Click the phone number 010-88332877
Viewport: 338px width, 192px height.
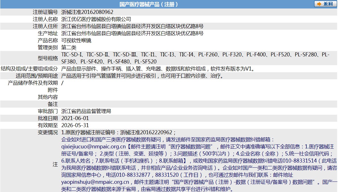(133, 175)
